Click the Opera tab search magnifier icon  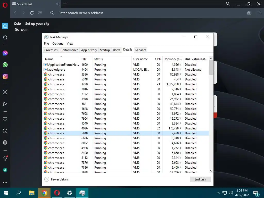(x=228, y=4)
